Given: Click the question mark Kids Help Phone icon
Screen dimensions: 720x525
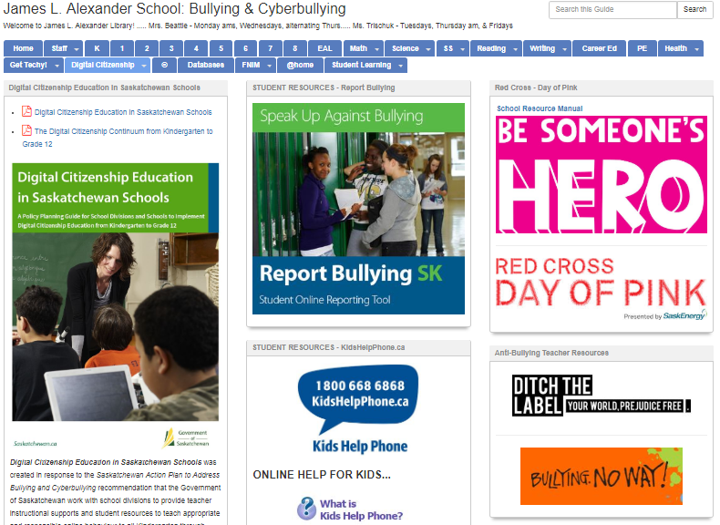Looking at the screenshot, I should pyautogui.click(x=306, y=509).
